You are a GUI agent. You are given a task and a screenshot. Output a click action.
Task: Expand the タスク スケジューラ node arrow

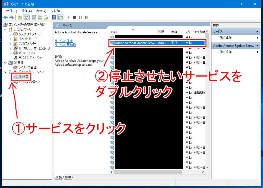click(x=11, y=34)
